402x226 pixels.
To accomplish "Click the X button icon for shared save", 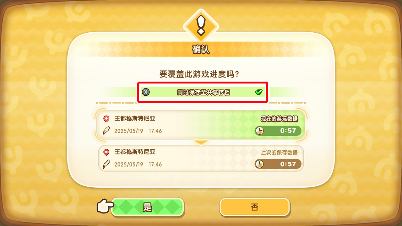I will pos(146,92).
